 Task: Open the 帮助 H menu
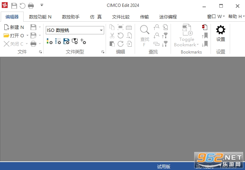pos(236,16)
